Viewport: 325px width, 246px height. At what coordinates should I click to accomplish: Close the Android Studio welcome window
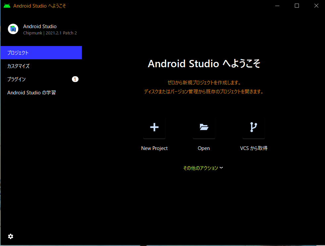(316, 6)
